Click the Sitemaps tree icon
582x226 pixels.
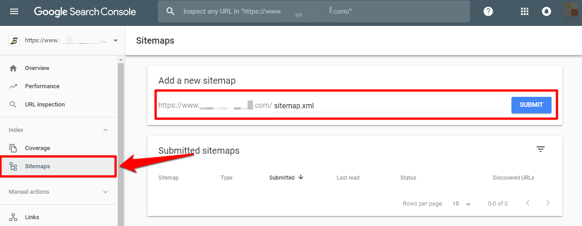coord(13,166)
